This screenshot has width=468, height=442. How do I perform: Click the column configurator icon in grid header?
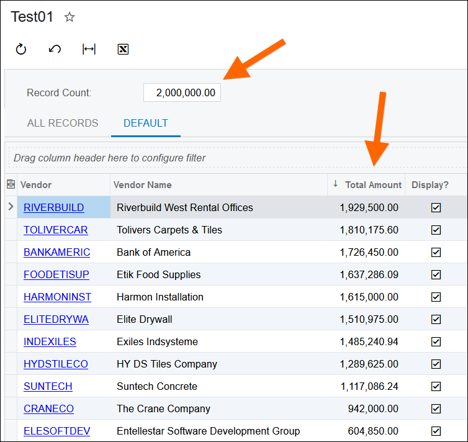coord(11,184)
